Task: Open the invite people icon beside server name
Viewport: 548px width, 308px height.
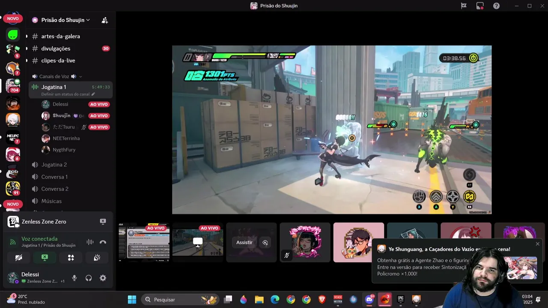Action: [104, 20]
